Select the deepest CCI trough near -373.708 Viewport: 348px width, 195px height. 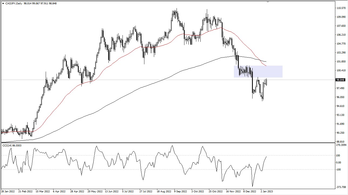(253, 186)
